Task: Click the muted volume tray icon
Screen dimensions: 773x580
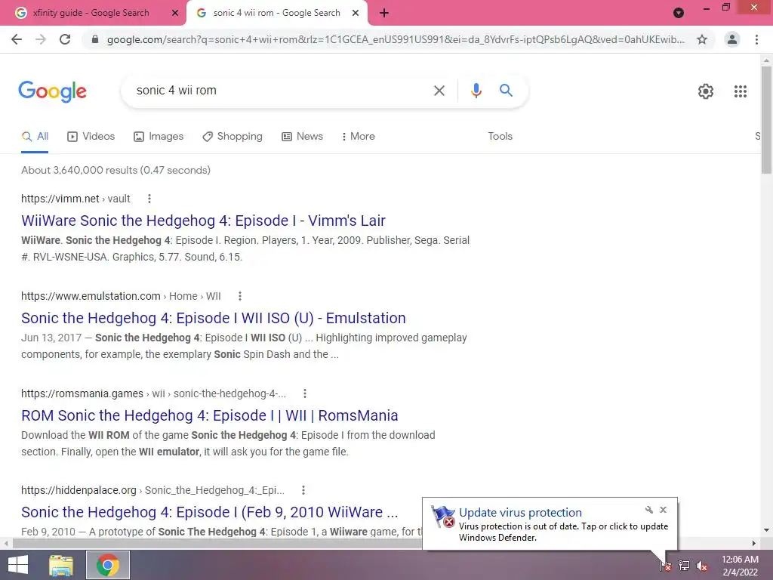Action: click(x=701, y=566)
